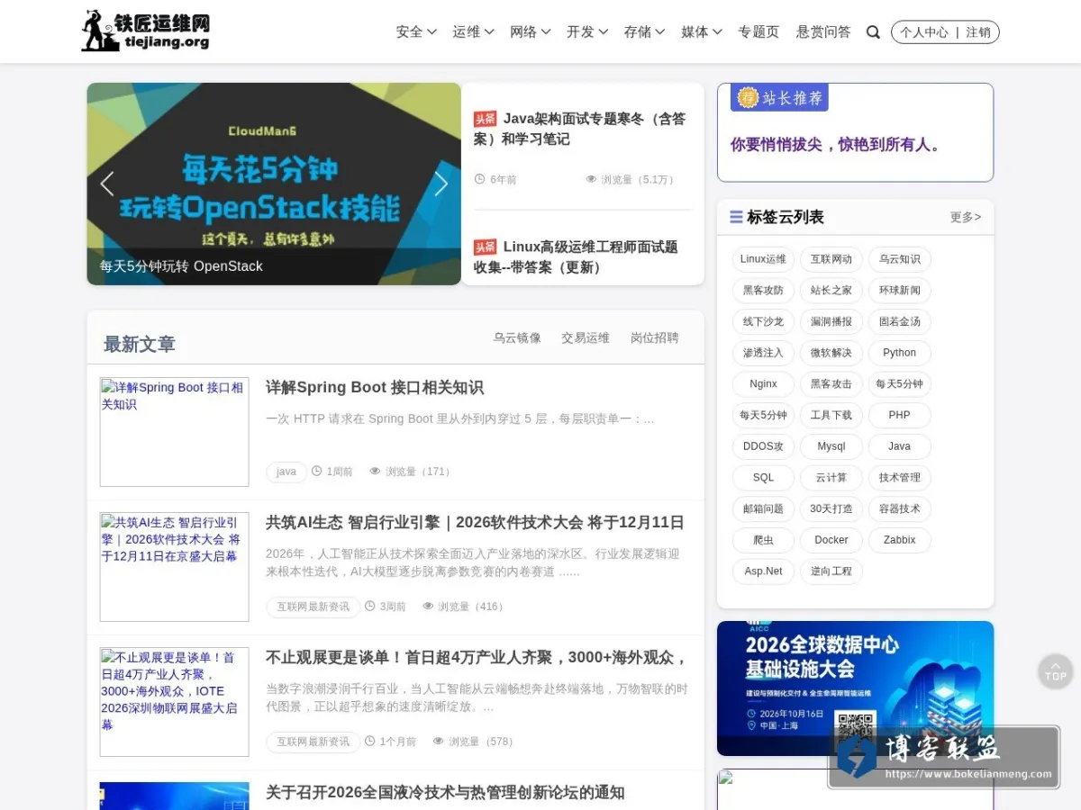The width and height of the screenshot is (1081, 810).
Task: Expand the 安全 dropdown menu
Action: coord(416,31)
